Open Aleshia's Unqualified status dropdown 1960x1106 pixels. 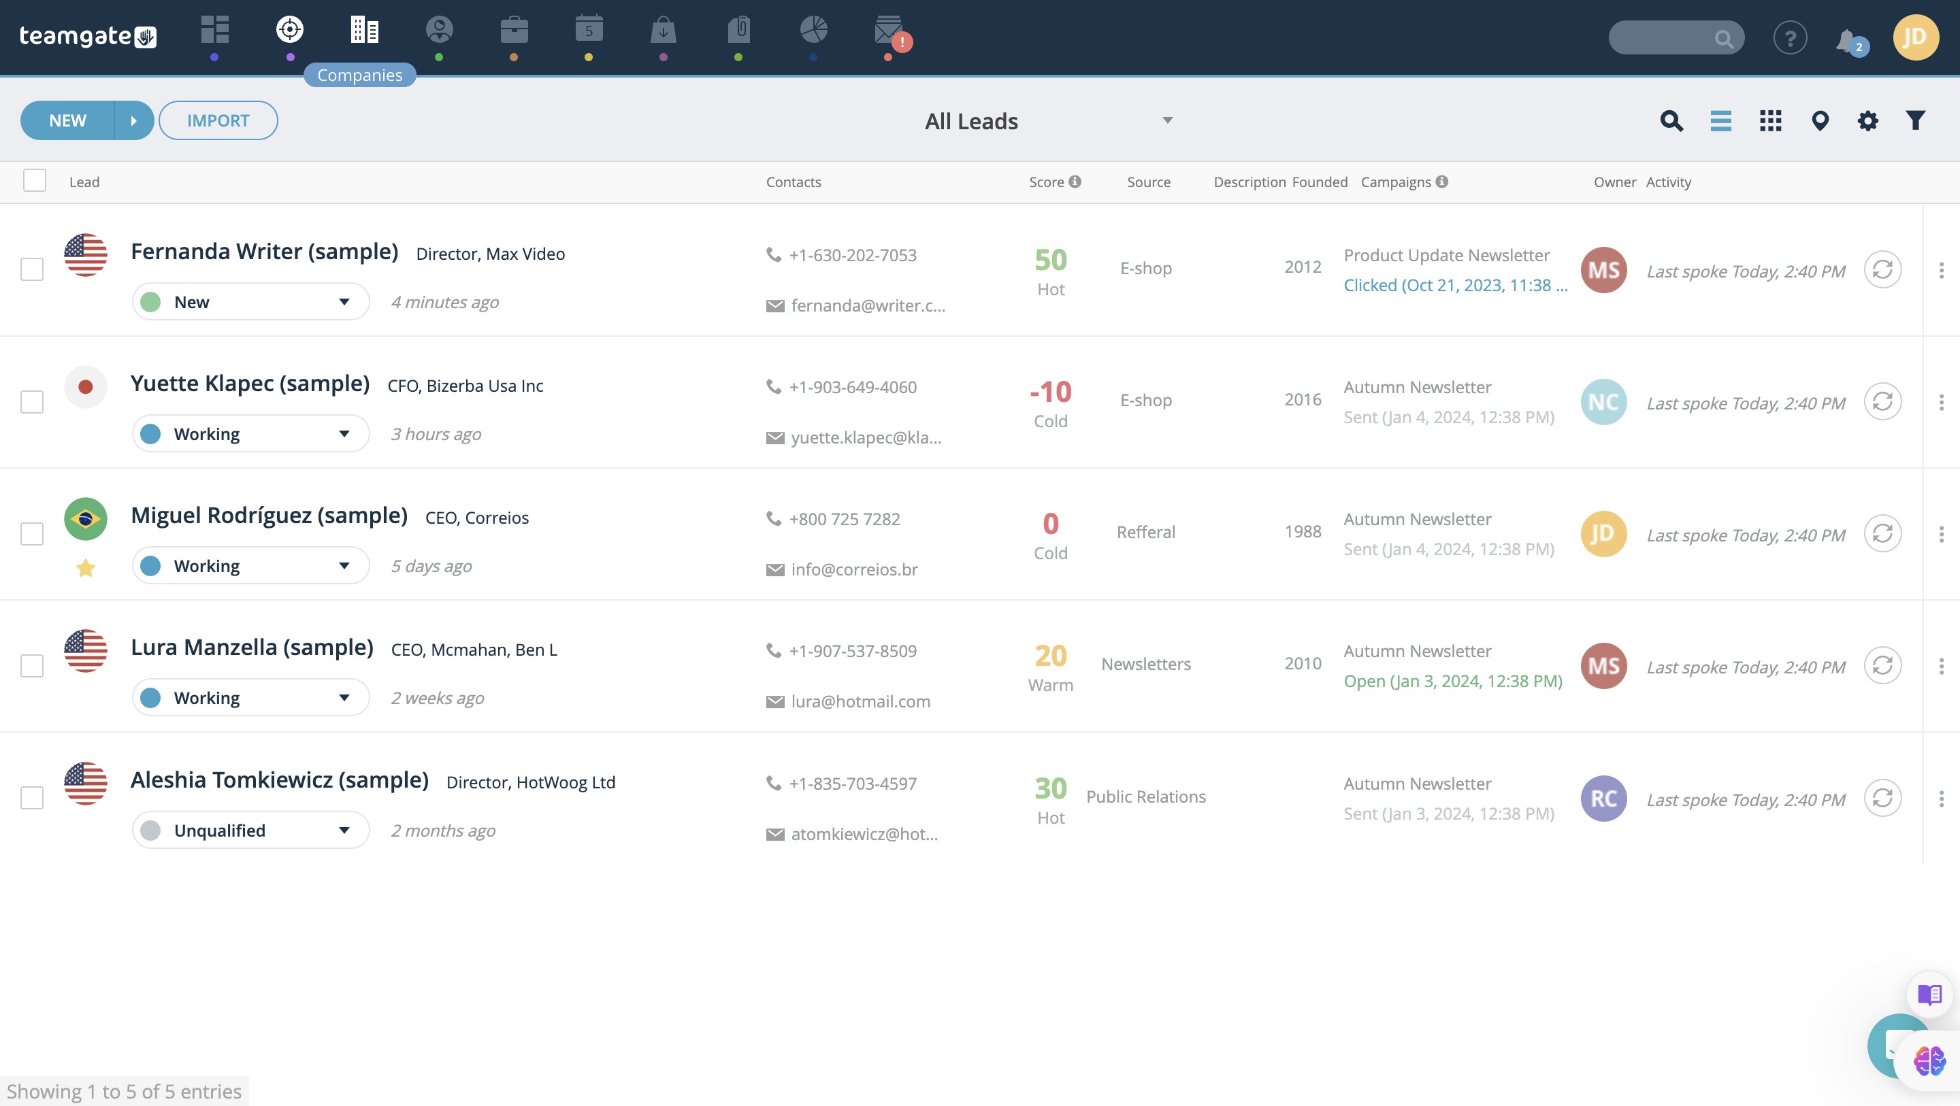[x=250, y=830]
